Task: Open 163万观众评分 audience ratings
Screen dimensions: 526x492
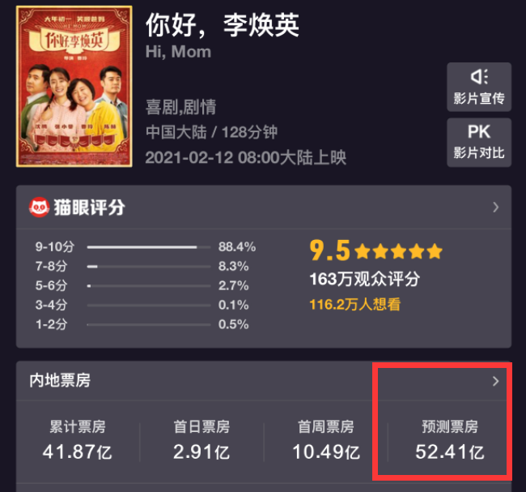Action: (365, 279)
